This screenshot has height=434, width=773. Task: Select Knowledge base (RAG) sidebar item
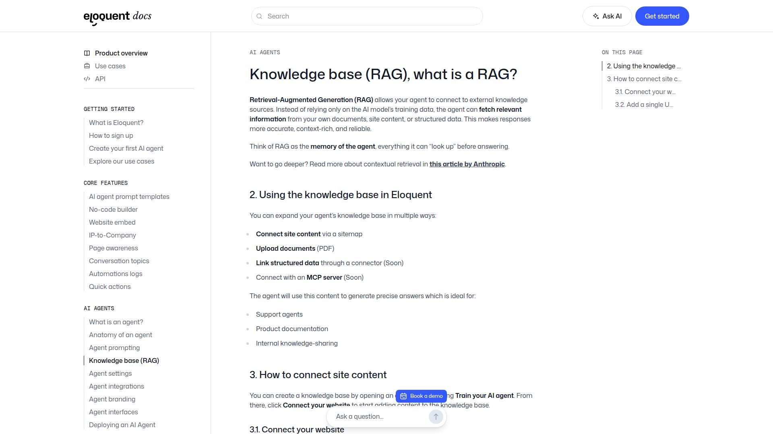tap(124, 360)
